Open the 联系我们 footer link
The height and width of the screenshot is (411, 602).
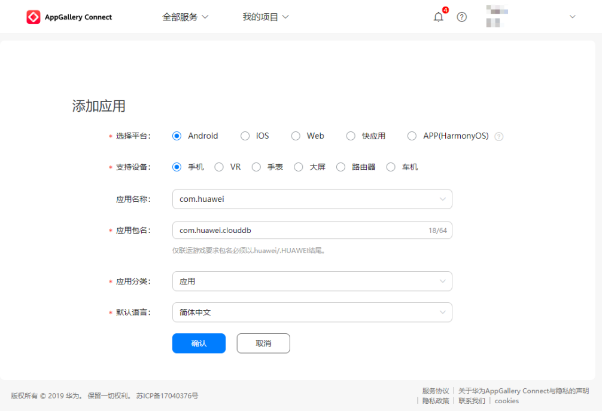coord(472,401)
